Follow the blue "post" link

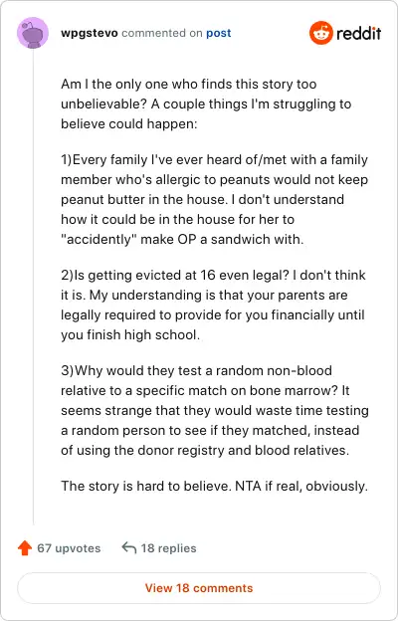tap(219, 33)
